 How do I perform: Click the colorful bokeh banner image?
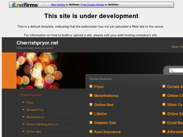[x=51, y=70]
